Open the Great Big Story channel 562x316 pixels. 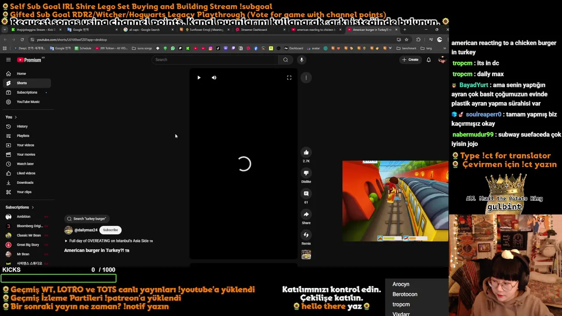coord(26,244)
